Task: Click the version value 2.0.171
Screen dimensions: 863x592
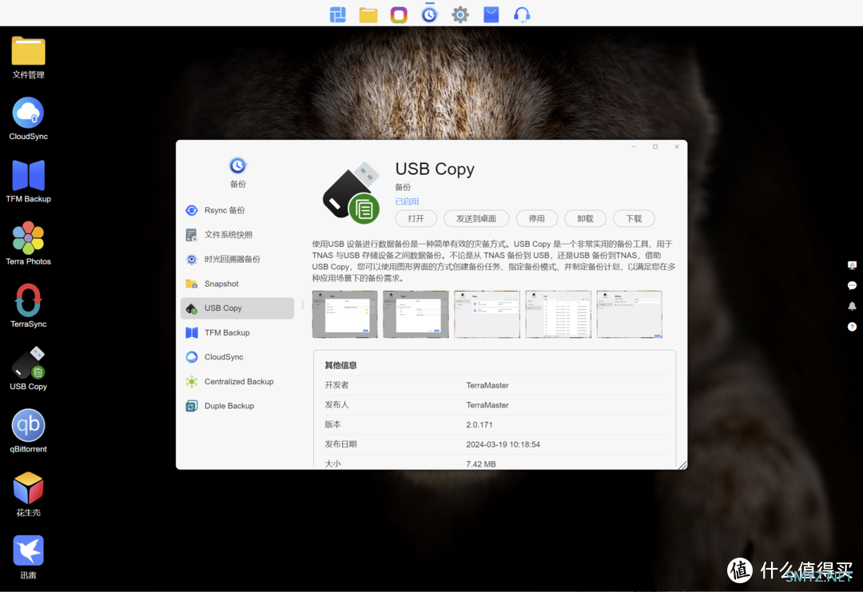Action: click(479, 425)
